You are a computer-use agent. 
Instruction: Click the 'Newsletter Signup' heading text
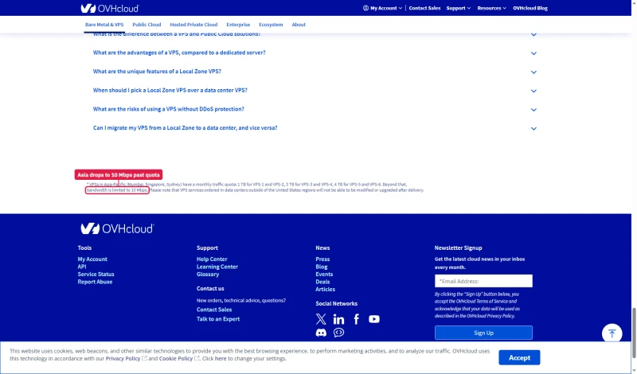[459, 247]
